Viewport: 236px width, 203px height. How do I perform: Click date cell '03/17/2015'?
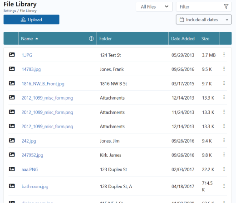(x=183, y=84)
